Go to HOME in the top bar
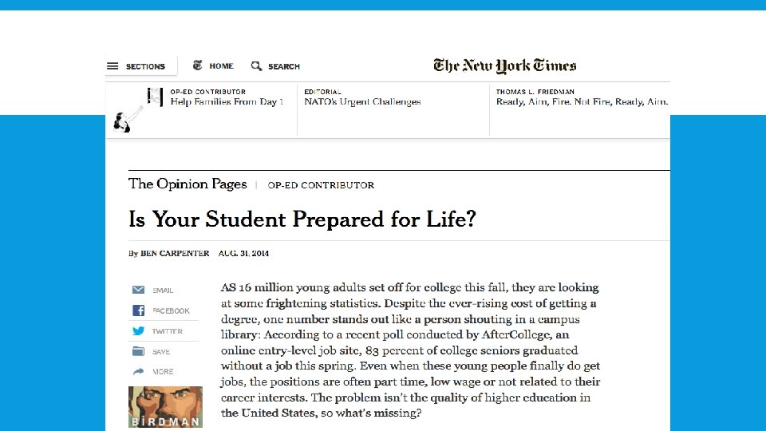This screenshot has height=431, width=766. (221, 66)
